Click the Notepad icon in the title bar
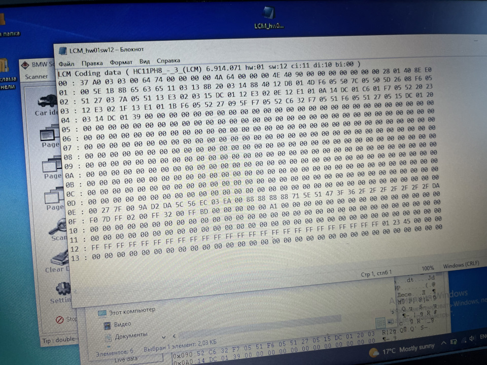The image size is (487, 365). [63, 51]
